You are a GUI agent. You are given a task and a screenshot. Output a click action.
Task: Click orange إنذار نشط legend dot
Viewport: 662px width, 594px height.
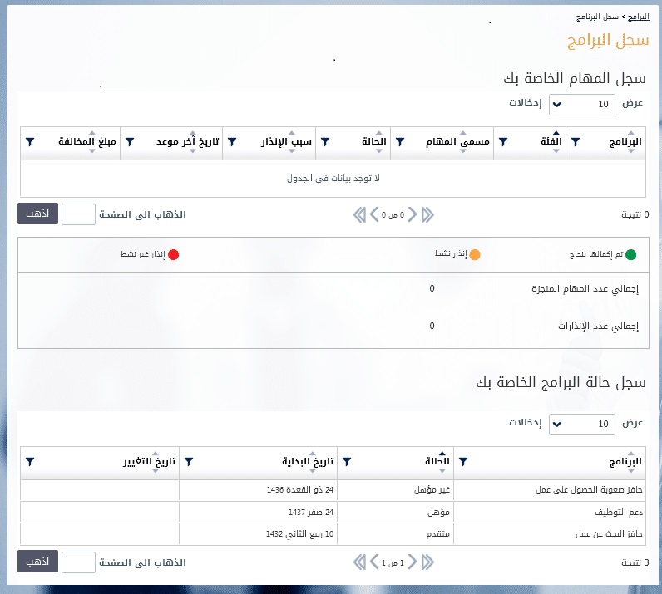(475, 255)
